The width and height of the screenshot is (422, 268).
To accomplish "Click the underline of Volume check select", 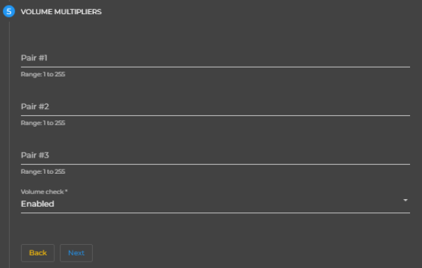I will [x=215, y=213].
